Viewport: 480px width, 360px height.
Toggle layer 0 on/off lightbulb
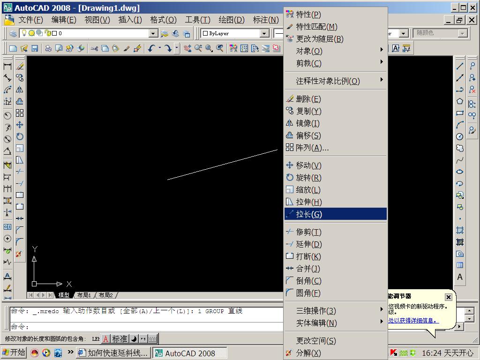click(x=24, y=33)
